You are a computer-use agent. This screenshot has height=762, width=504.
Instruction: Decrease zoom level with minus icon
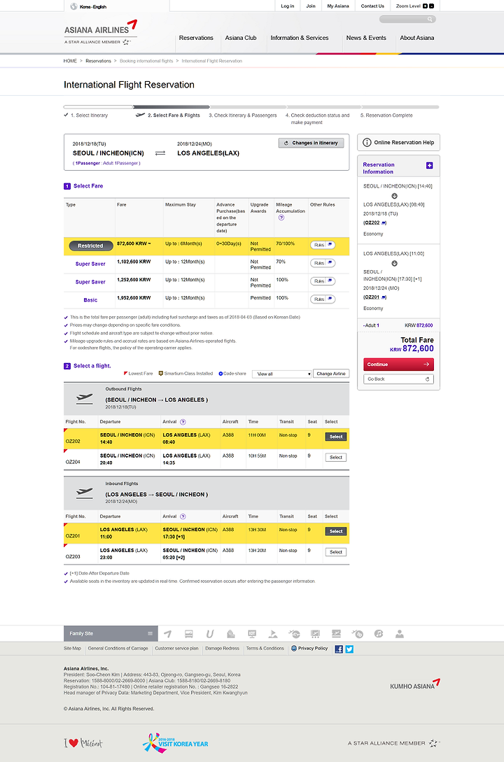(432, 6)
